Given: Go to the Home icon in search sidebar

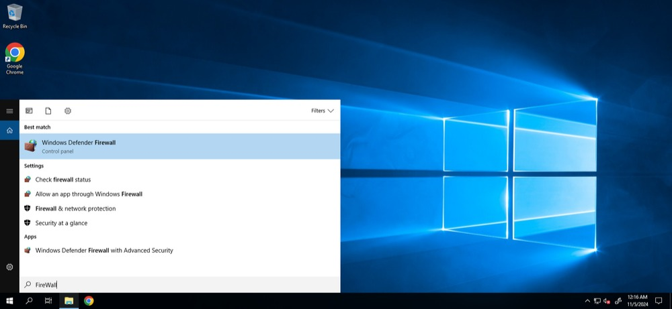Looking at the screenshot, I should pyautogui.click(x=9, y=130).
